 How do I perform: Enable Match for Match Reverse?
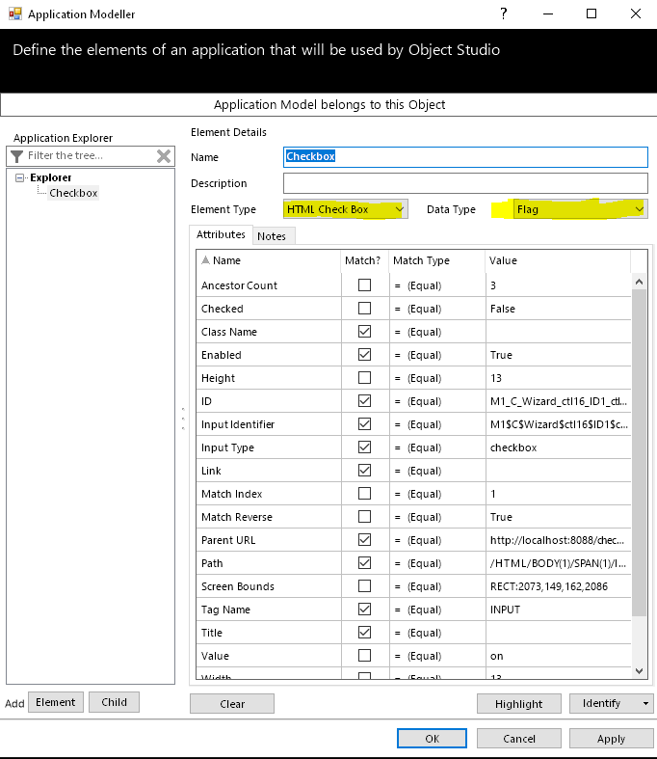pyautogui.click(x=364, y=517)
